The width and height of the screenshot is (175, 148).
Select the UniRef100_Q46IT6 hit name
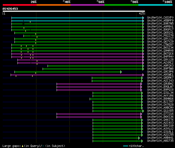tap(160, 120)
